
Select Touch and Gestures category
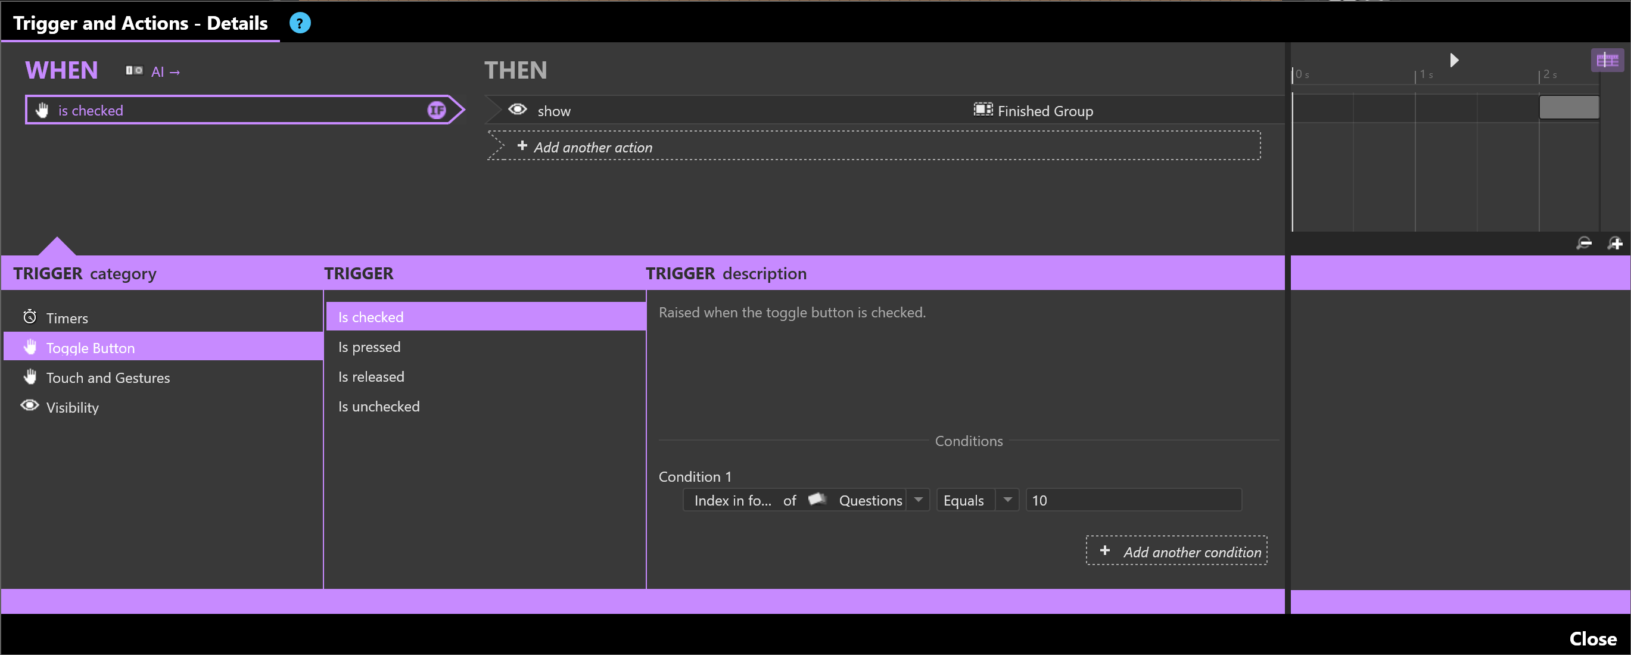[x=108, y=378]
